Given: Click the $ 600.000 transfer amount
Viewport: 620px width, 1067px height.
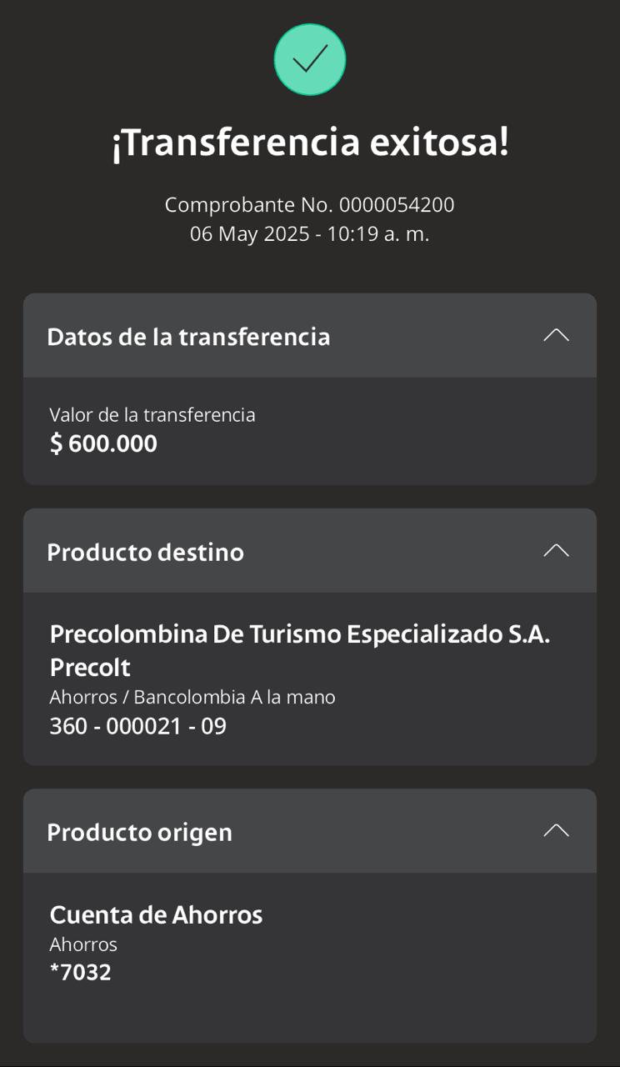Looking at the screenshot, I should coord(103,443).
